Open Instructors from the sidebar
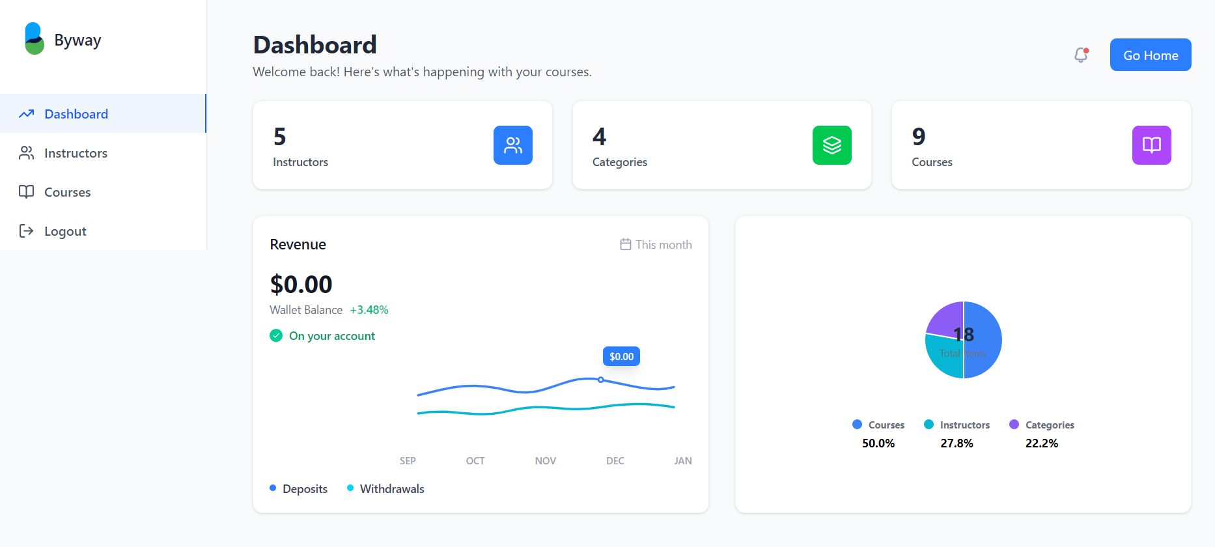The height and width of the screenshot is (547, 1215). pyautogui.click(x=76, y=153)
